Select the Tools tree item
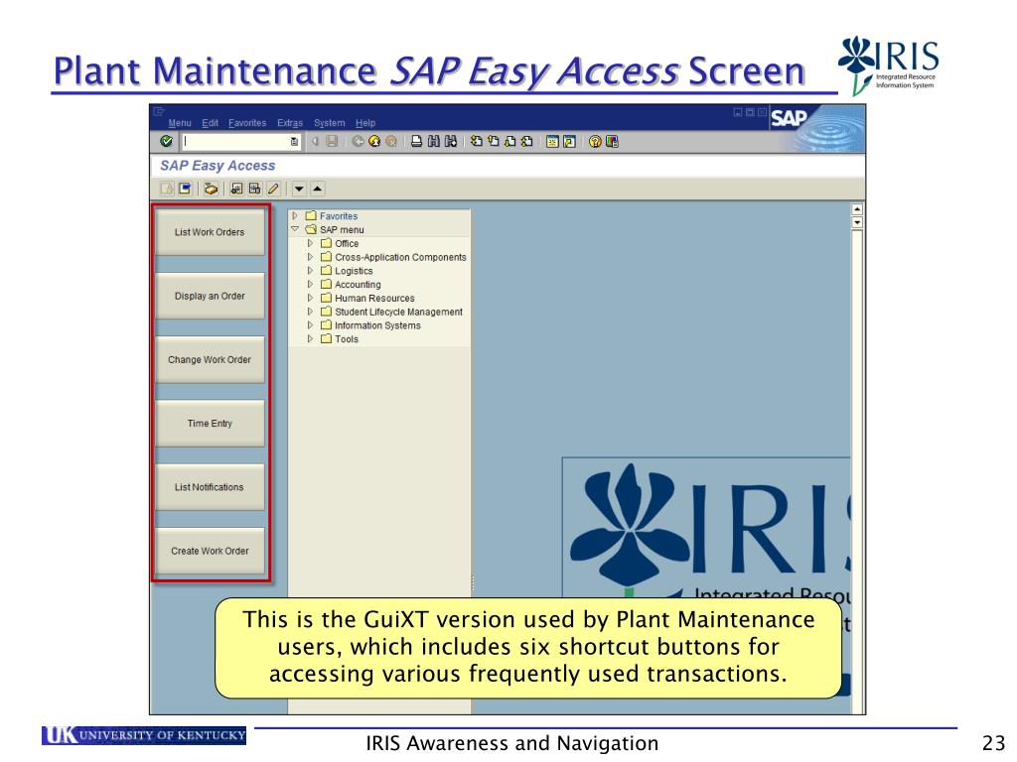This screenshot has height=762, width=1017. point(347,339)
